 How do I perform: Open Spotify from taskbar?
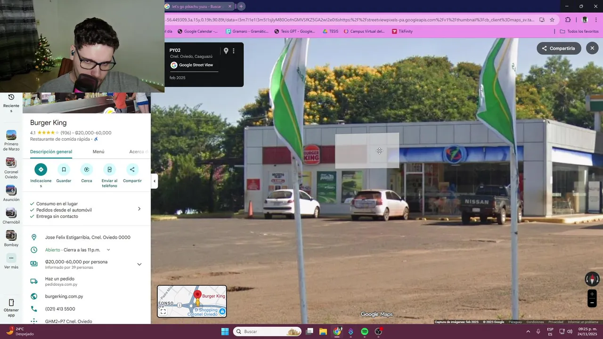coord(365,331)
